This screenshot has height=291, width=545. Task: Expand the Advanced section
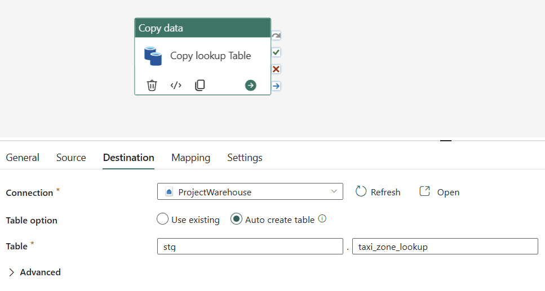[x=34, y=272]
